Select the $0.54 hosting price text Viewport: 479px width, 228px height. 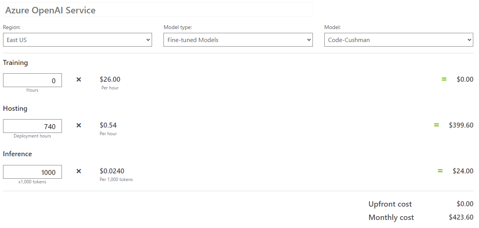[x=108, y=125]
